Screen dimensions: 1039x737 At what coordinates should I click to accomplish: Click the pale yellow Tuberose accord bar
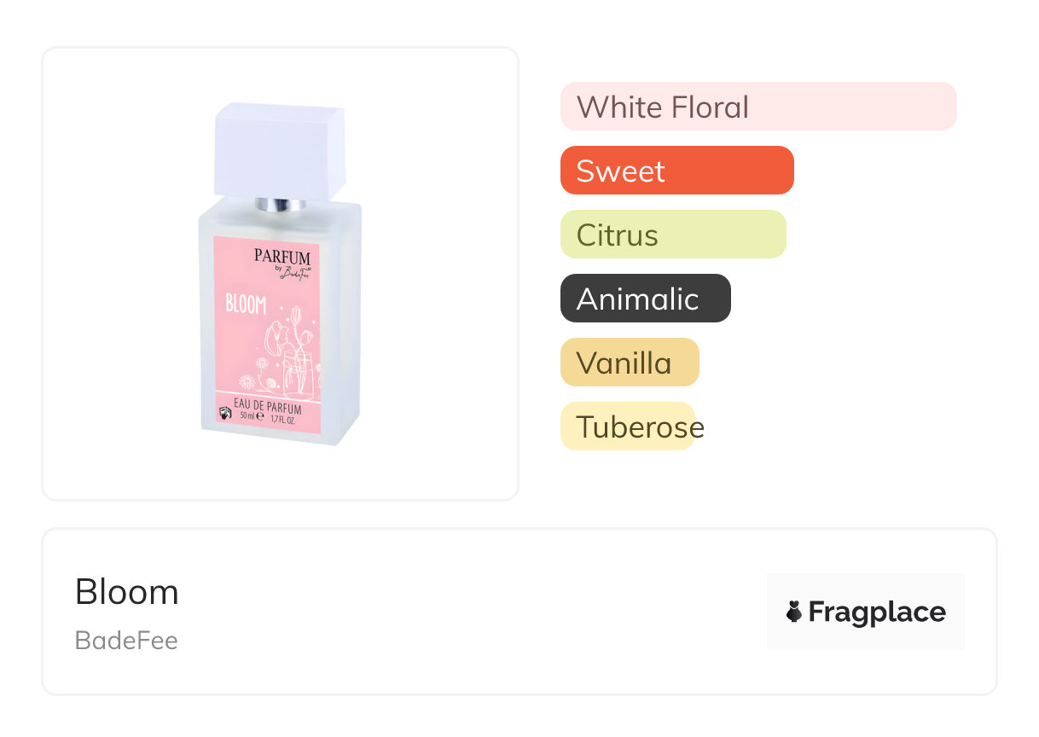pyautogui.click(x=628, y=427)
